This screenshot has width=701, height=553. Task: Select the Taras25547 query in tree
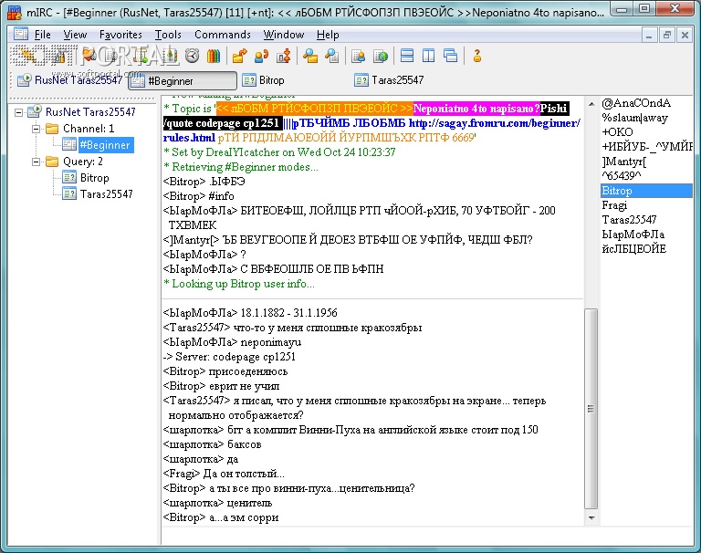[106, 194]
